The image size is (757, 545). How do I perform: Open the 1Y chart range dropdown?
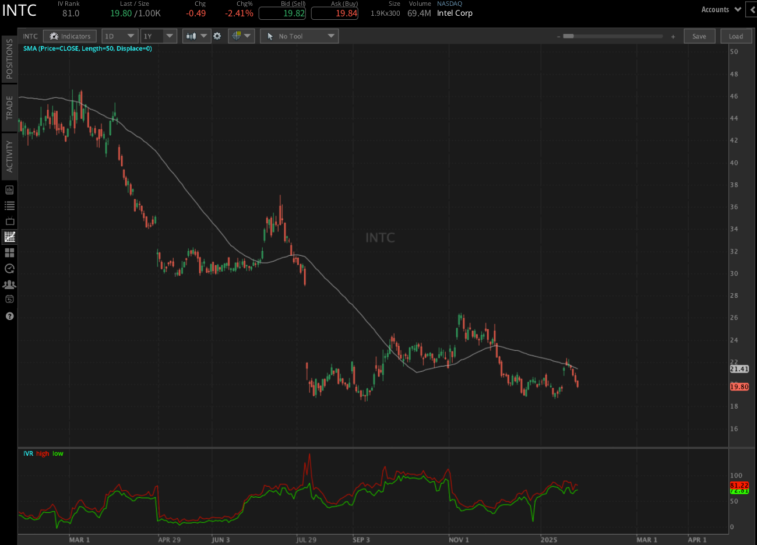click(159, 36)
